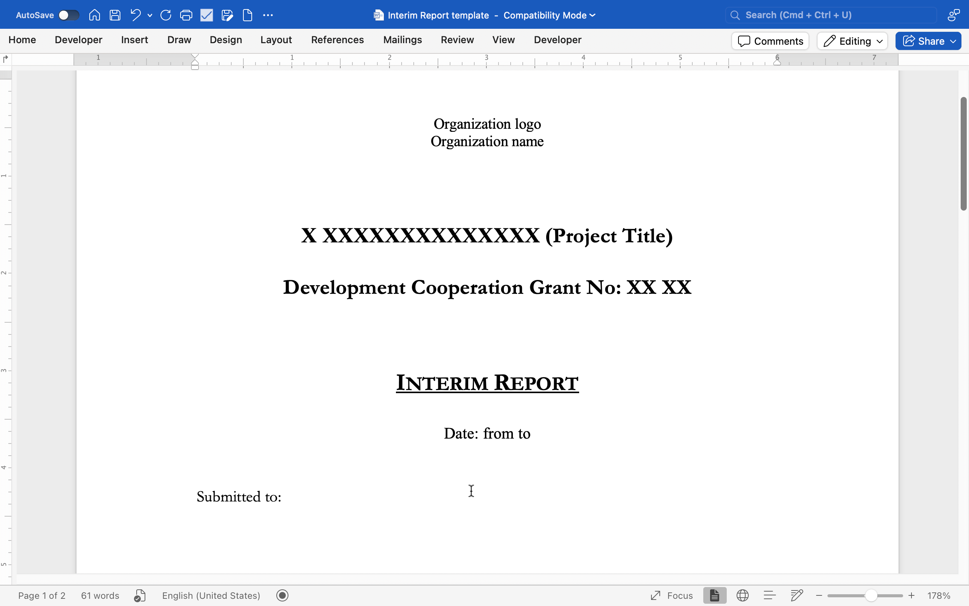
Task: Click the Comments button
Action: tap(770, 41)
